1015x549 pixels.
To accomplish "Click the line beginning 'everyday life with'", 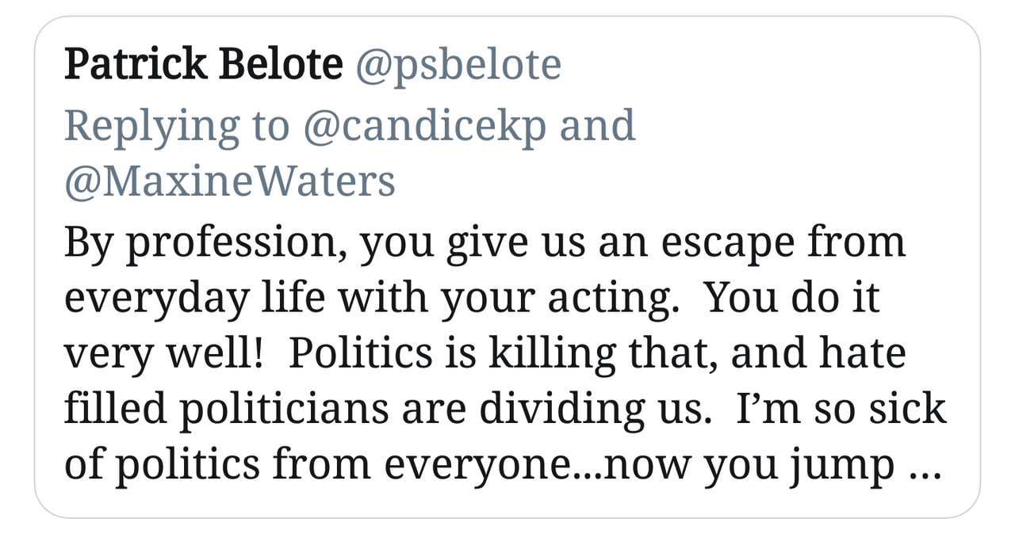I will point(472,298).
